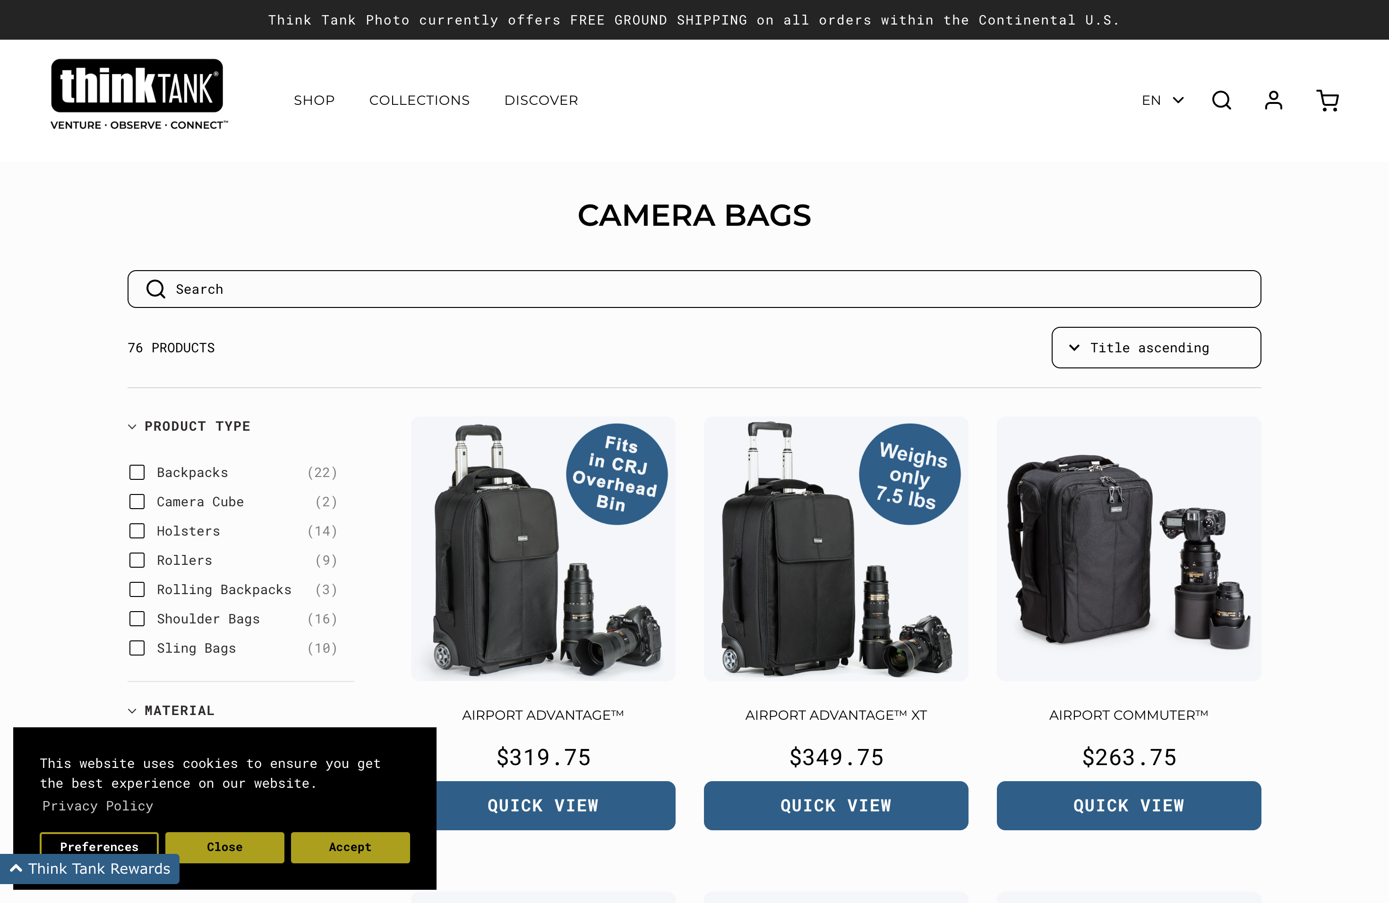This screenshot has width=1389, height=903.
Task: Open the Collections menu
Action: tap(419, 100)
